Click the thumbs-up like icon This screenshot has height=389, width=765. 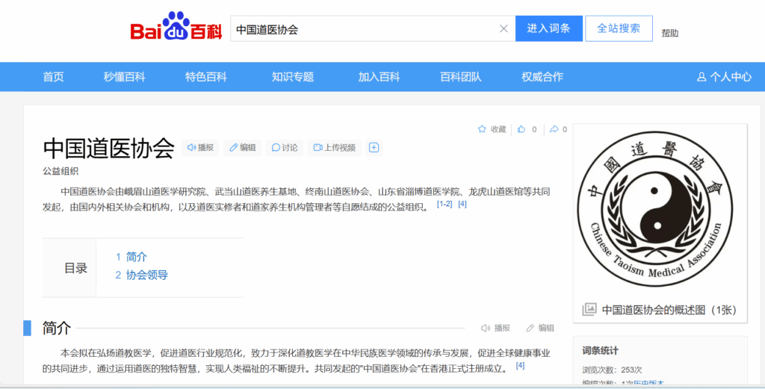click(x=521, y=129)
